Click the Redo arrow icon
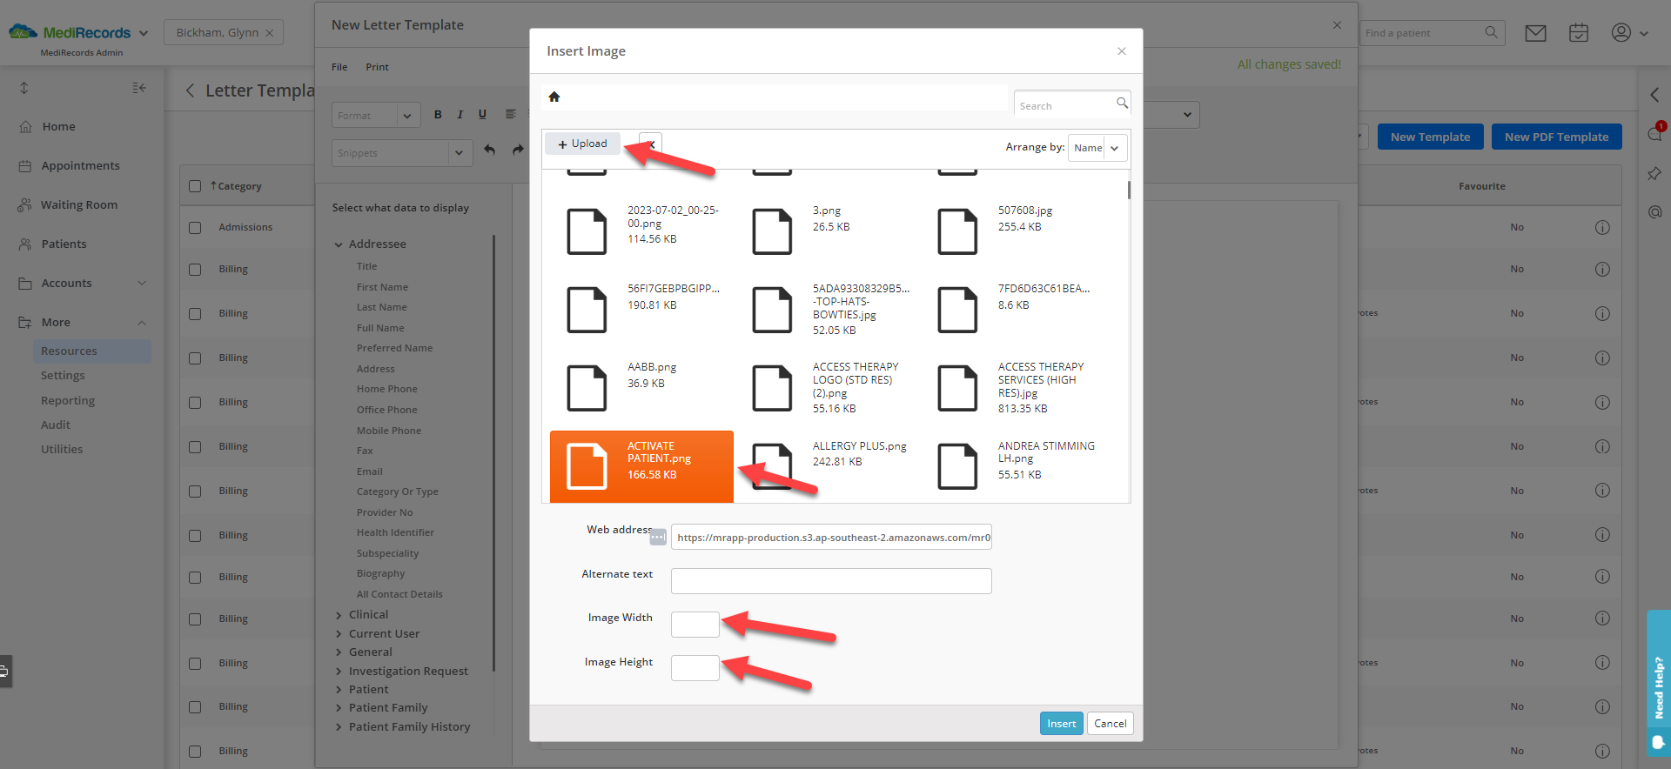1671x769 pixels. [518, 150]
